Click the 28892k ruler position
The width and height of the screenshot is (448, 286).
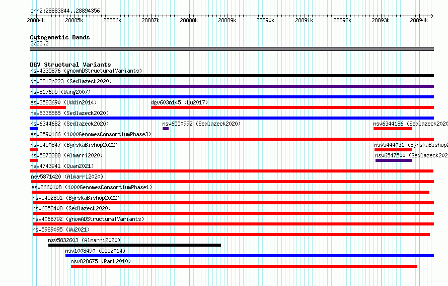(x=342, y=20)
